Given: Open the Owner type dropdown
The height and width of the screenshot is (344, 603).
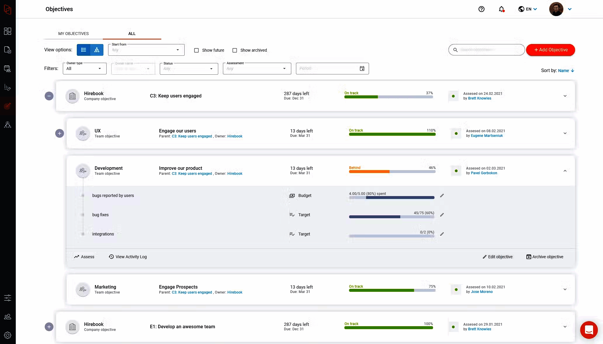Looking at the screenshot, I should tap(84, 69).
